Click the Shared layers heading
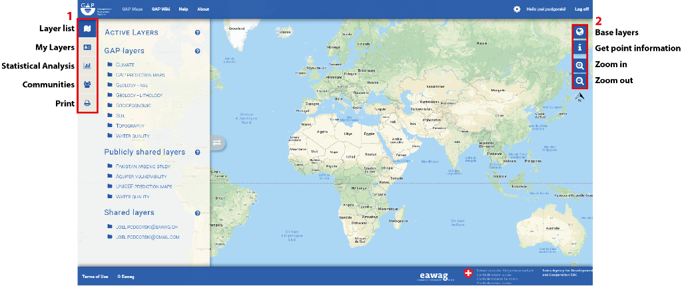The width and height of the screenshot is (682, 286). pos(129,213)
